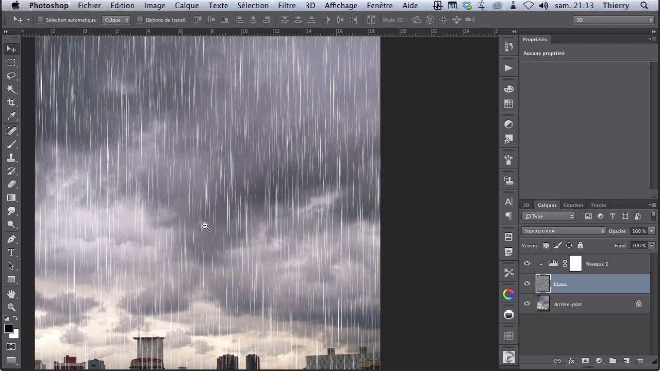The image size is (660, 371).
Task: Click the foreground color swatch
Action: tap(9, 329)
